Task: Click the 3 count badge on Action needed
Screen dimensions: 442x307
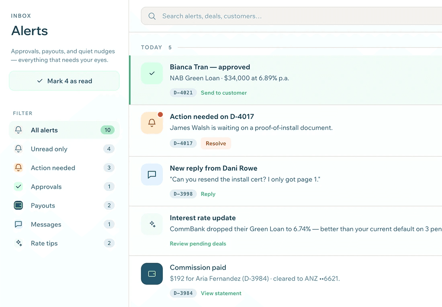Action: coord(109,168)
